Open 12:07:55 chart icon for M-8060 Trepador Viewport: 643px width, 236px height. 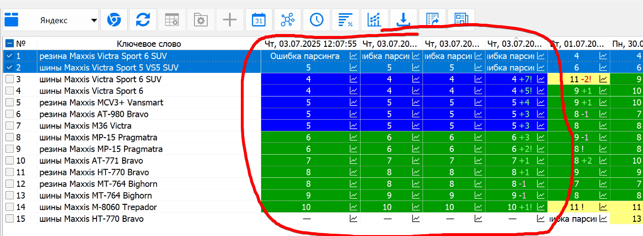coord(353,207)
